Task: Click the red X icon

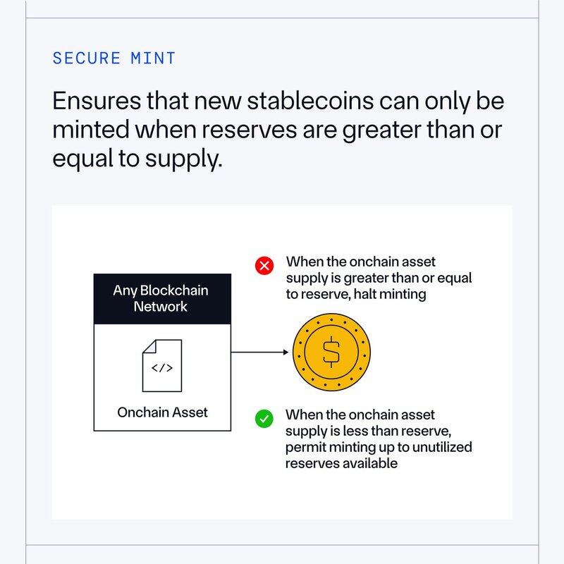Action: tap(264, 266)
